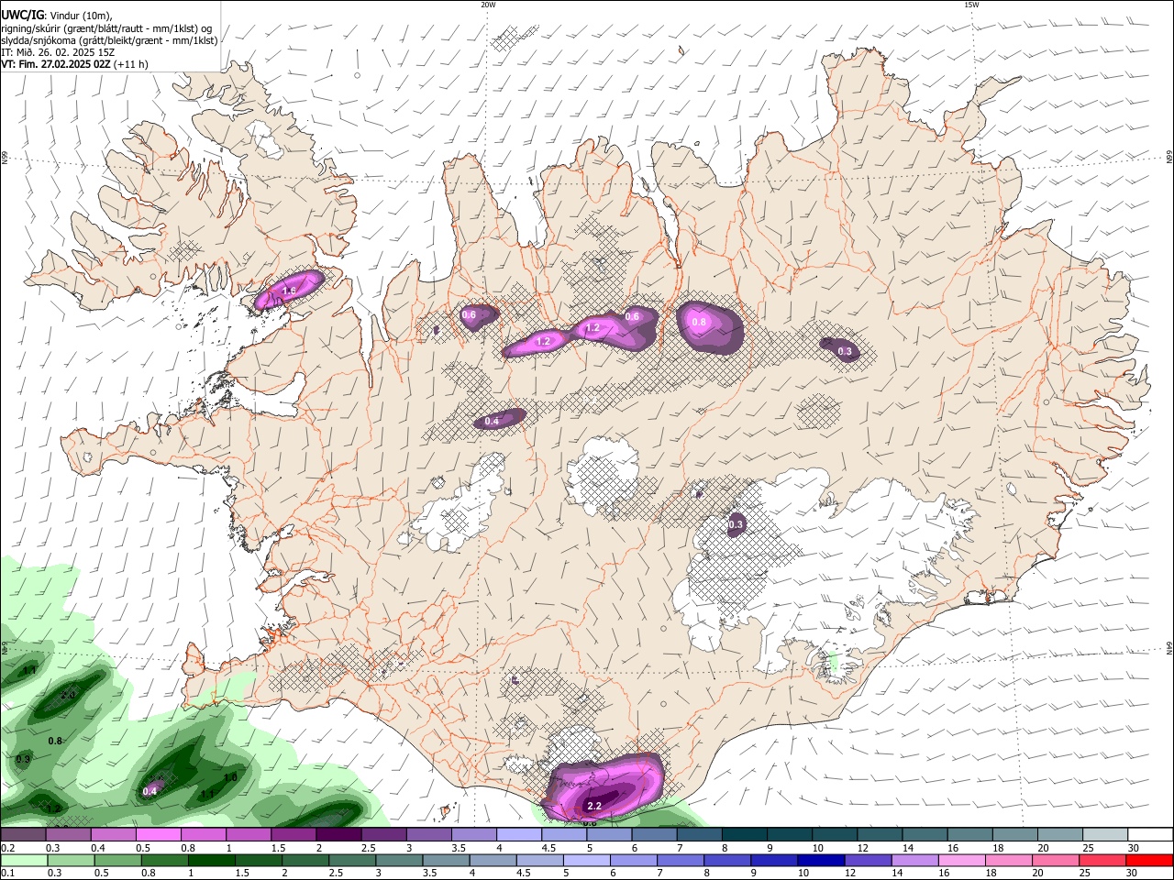Click the 'rigning/skúrir (grænt/blátt/rautt' description line
This screenshot has height=880, width=1174.
106,27
